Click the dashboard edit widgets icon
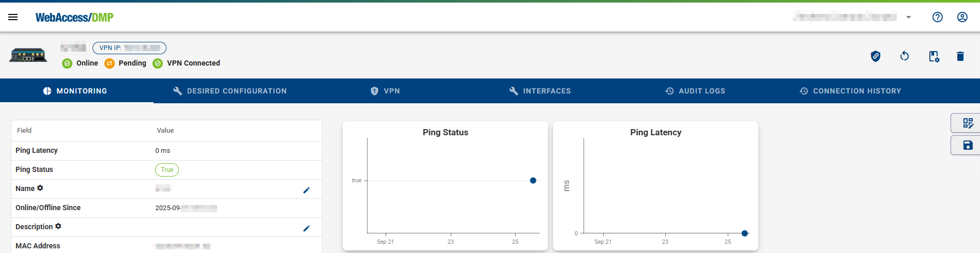The image size is (980, 253). 968,123
